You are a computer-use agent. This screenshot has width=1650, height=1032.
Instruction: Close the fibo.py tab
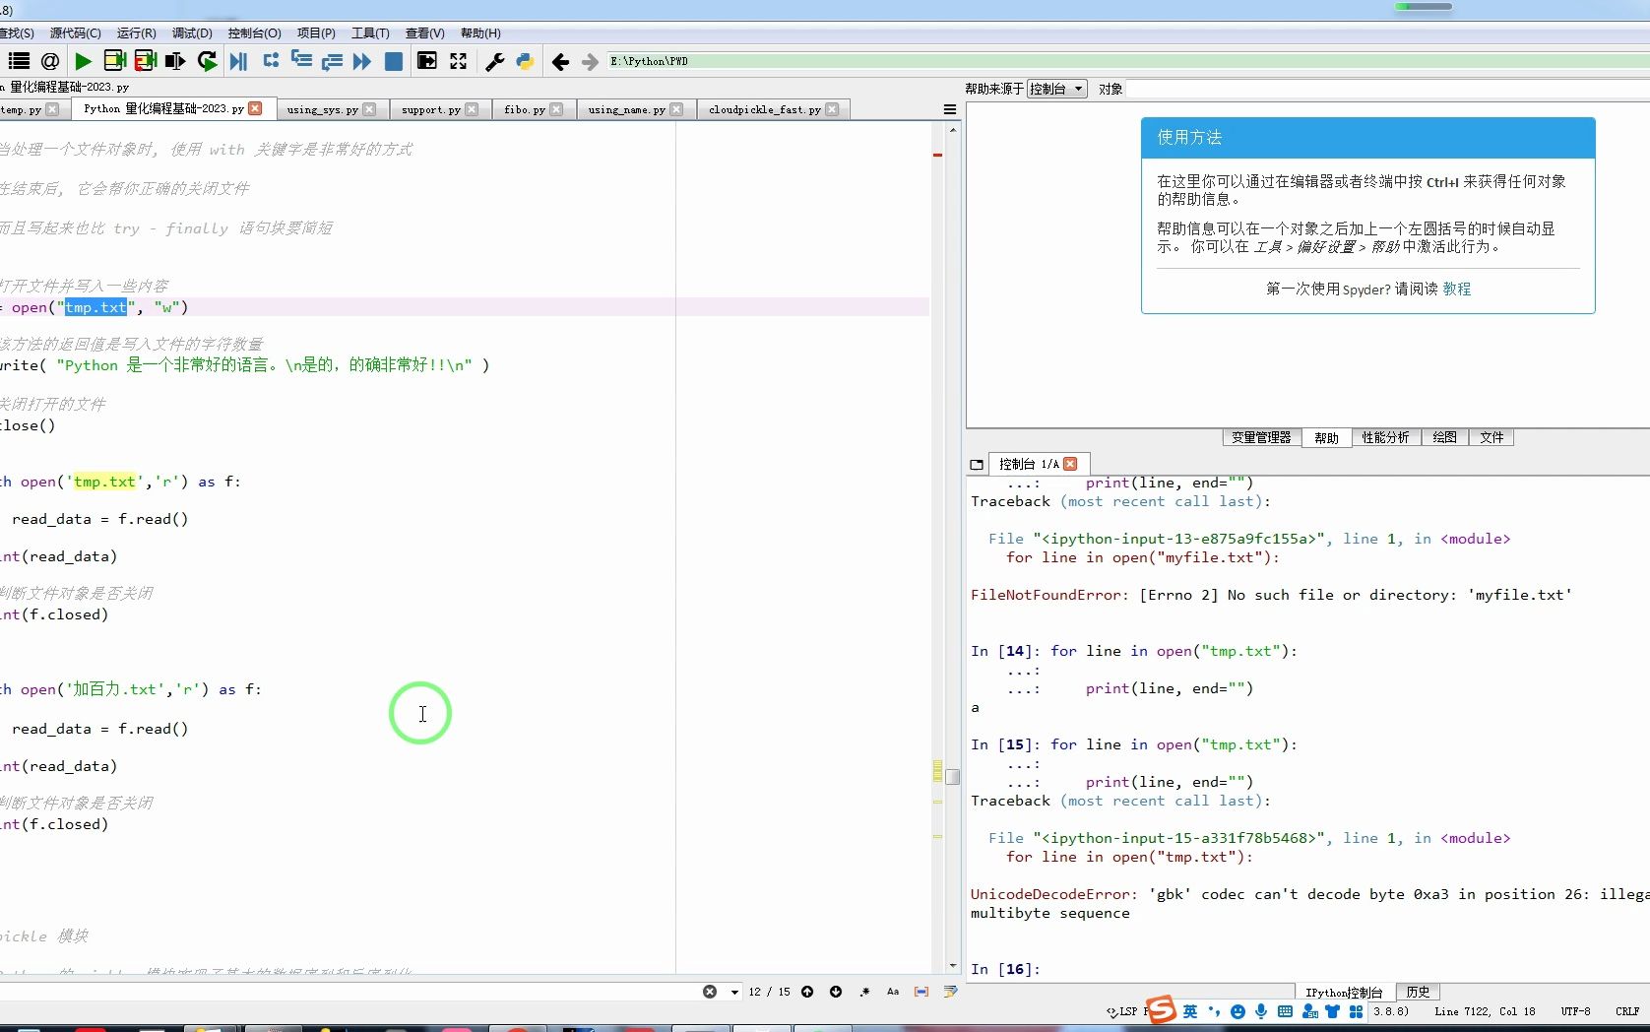click(x=557, y=109)
